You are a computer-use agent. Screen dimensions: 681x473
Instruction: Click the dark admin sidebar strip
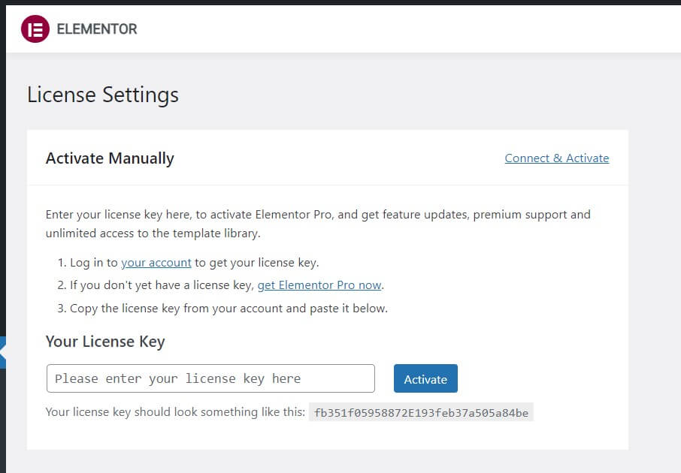coord(2,173)
